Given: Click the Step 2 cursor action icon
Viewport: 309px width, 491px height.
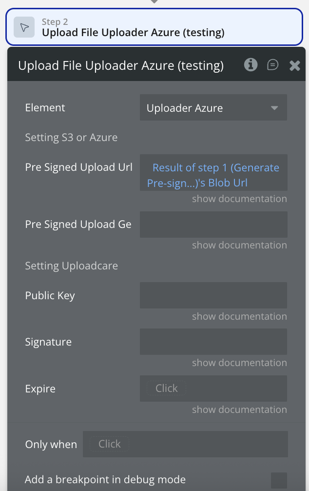Looking at the screenshot, I should pyautogui.click(x=24, y=27).
